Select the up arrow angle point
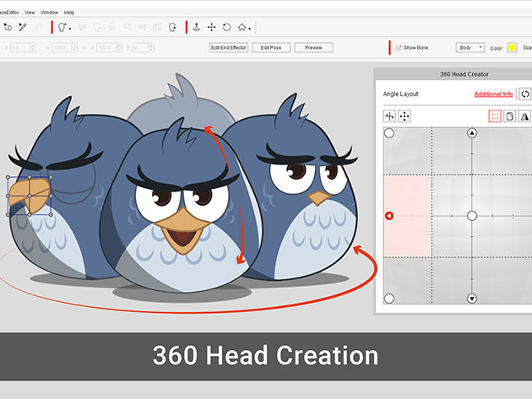 pyautogui.click(x=472, y=133)
